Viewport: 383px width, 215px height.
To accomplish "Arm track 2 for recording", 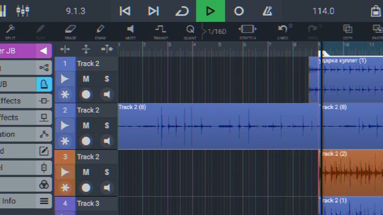I will point(86,141).
